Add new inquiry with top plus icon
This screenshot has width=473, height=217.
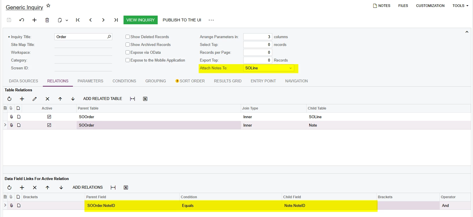click(x=34, y=20)
